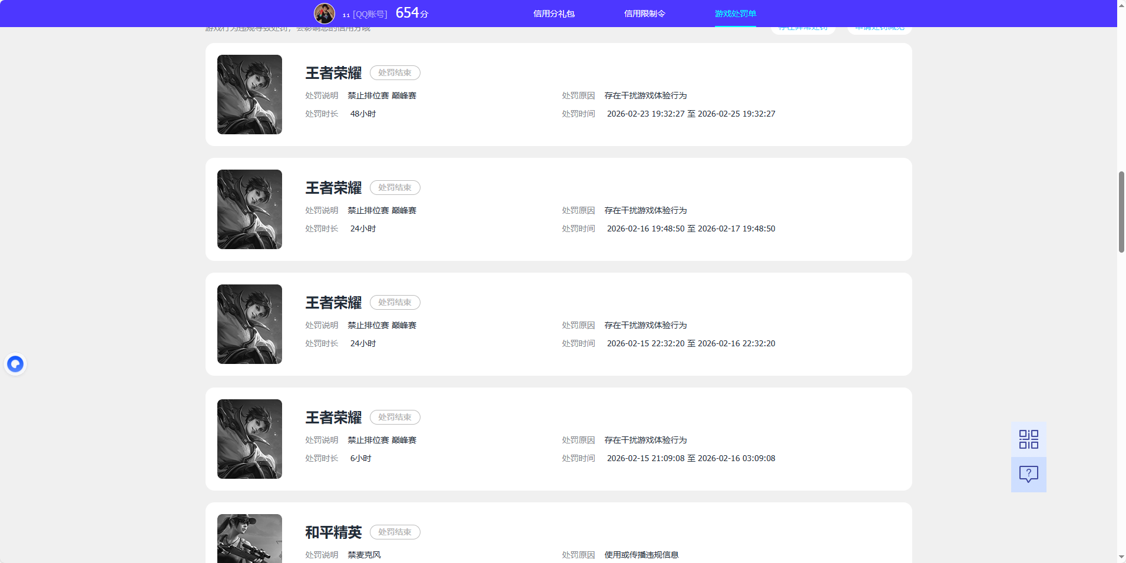
Task: Switch to the 信用限制令 tab
Action: coord(644,13)
